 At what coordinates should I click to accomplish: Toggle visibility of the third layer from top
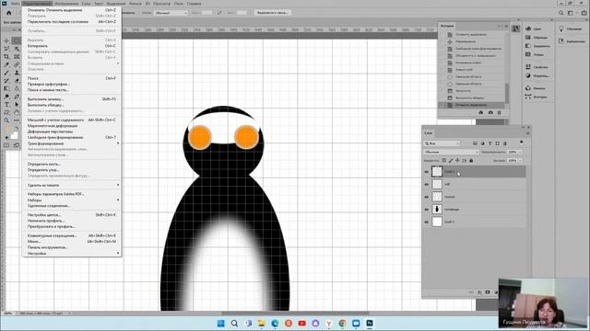[x=426, y=197]
